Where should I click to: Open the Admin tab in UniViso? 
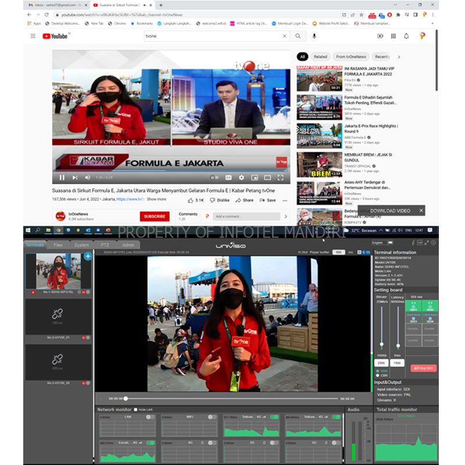tap(128, 245)
